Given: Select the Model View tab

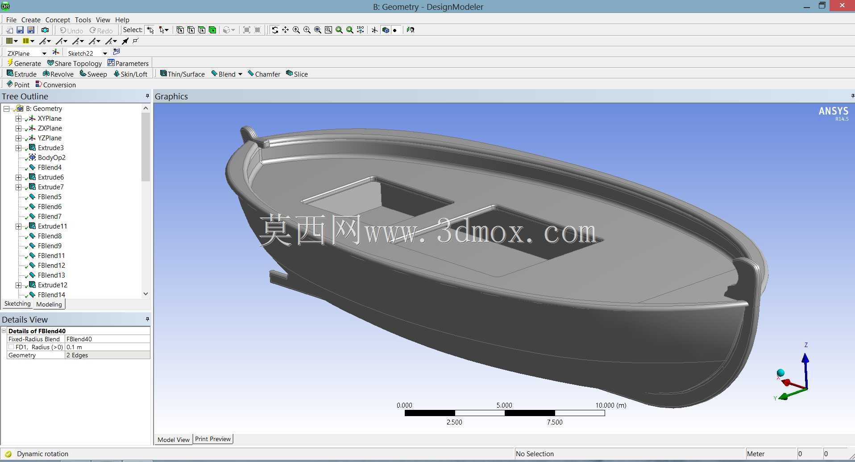Looking at the screenshot, I should coord(174,439).
